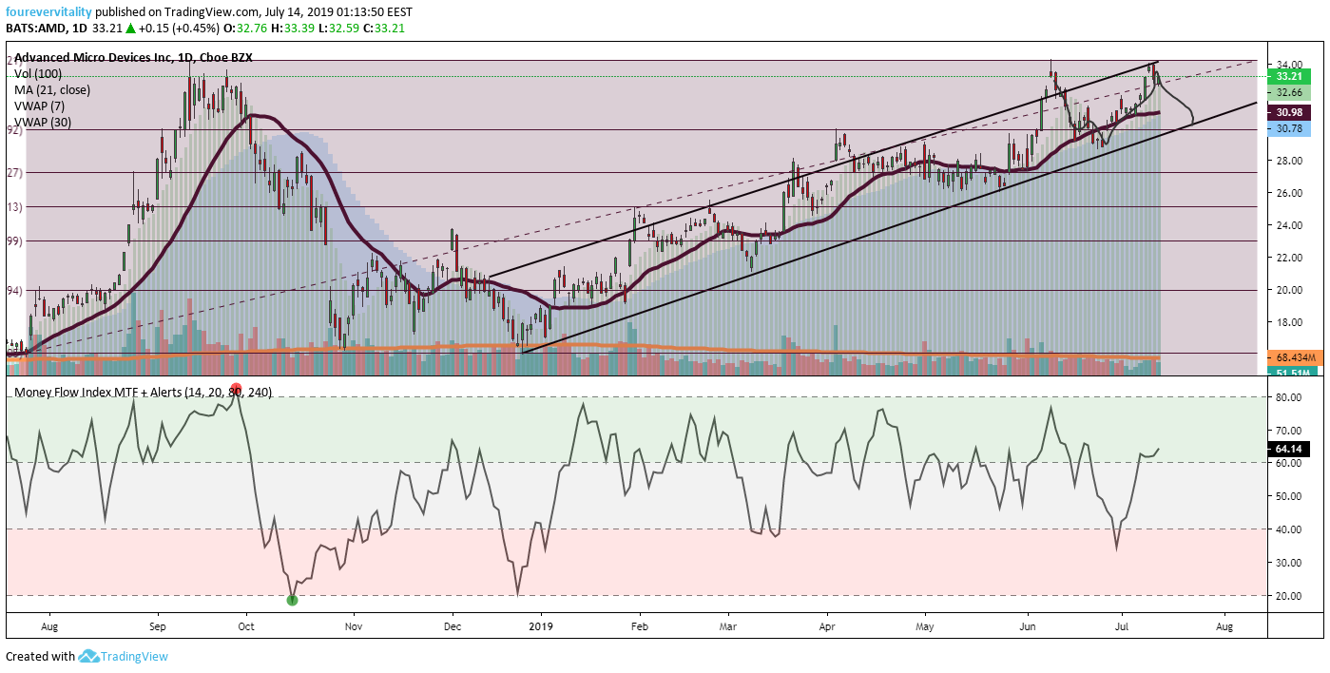Click the Sep label on the time axis
The width and height of the screenshot is (1330, 673).
pos(158,626)
